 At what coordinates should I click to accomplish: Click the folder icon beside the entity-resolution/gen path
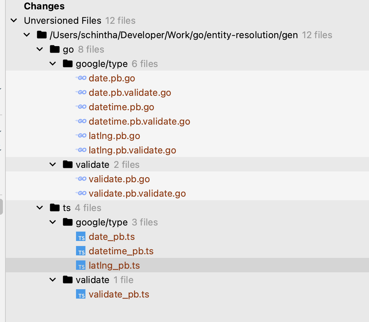tap(42, 35)
